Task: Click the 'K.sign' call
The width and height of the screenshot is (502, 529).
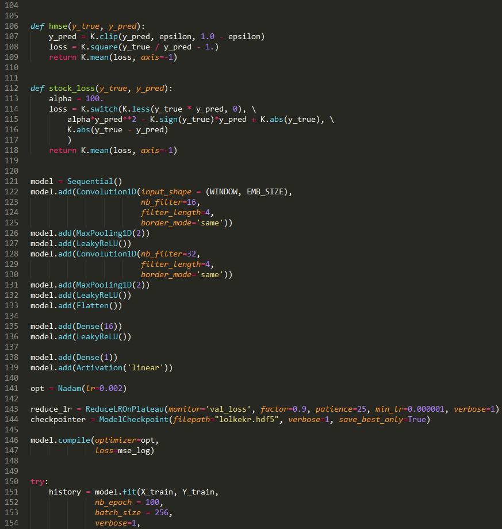Action: coord(164,120)
